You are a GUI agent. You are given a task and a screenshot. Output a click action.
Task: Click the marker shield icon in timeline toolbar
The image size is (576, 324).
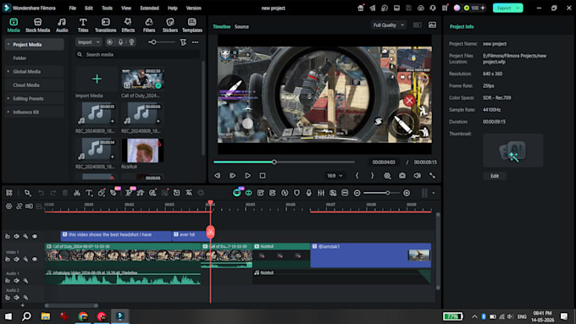296,193
